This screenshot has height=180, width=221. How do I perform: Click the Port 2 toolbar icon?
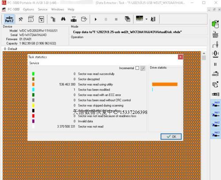(9, 19)
